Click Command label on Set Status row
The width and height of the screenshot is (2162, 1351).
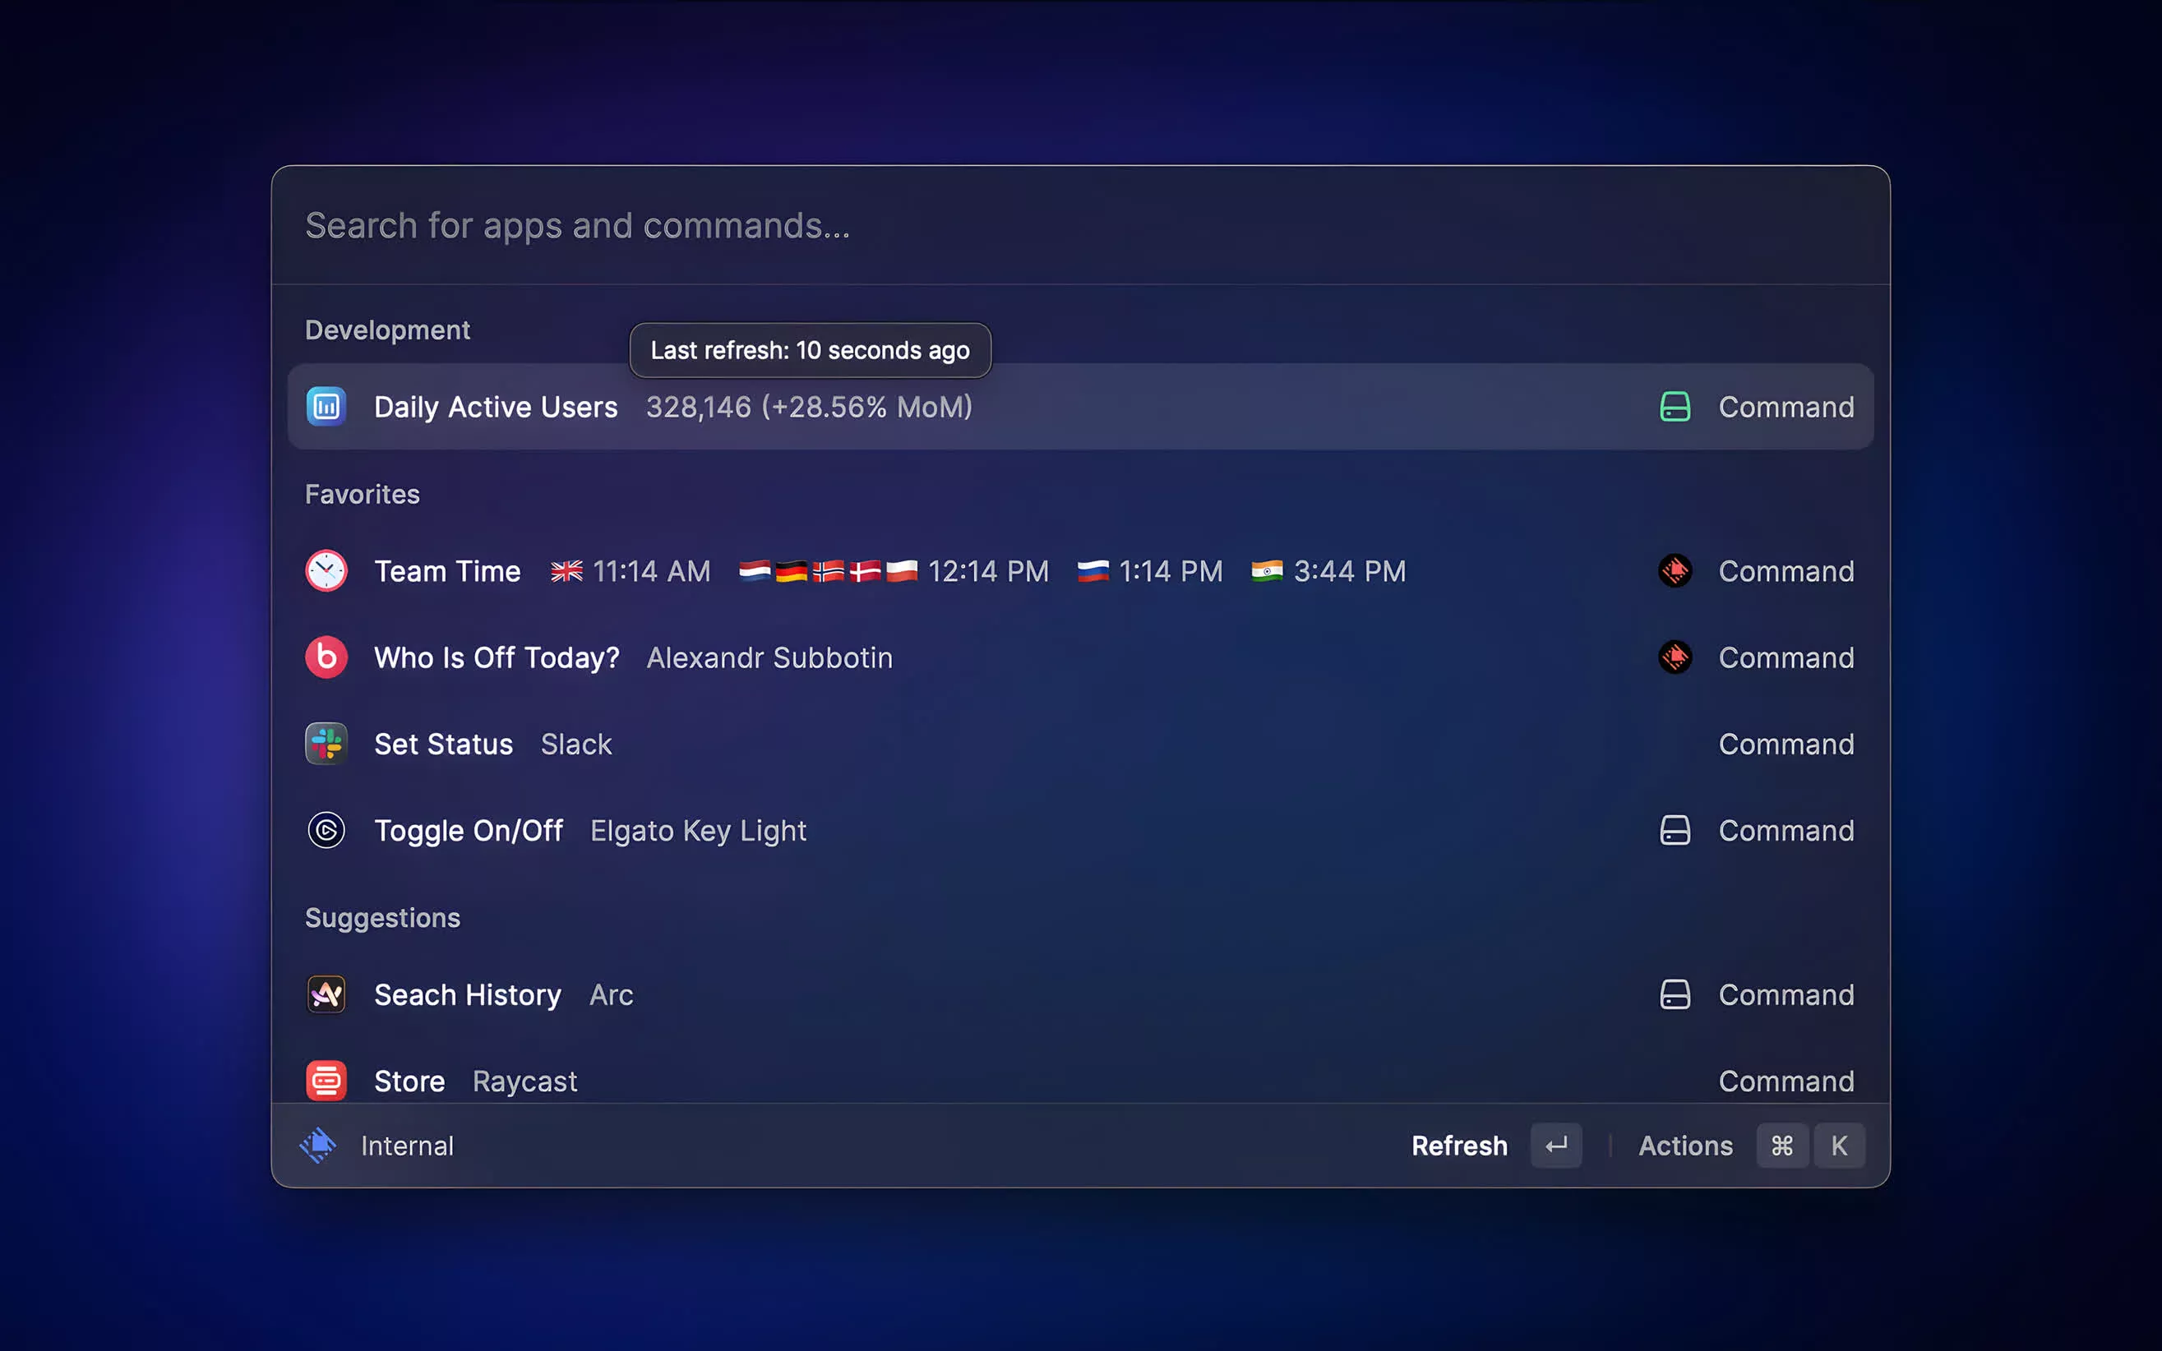(1785, 744)
